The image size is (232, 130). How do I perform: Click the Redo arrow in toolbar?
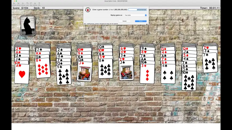[x=31, y=4]
